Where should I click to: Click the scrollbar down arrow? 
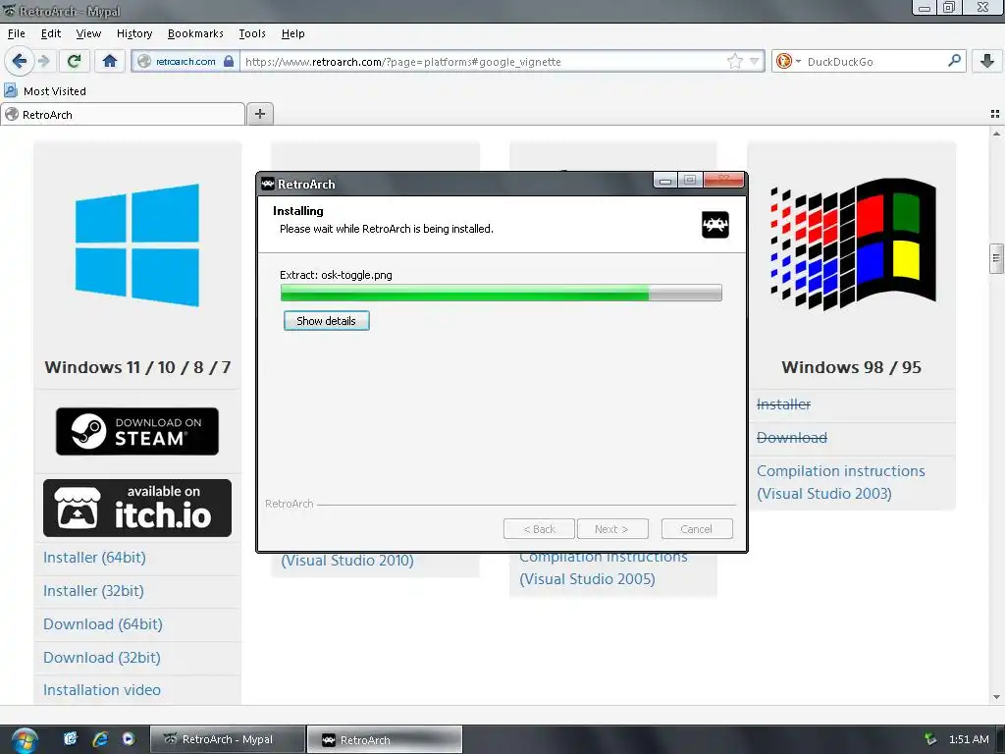[x=996, y=697]
